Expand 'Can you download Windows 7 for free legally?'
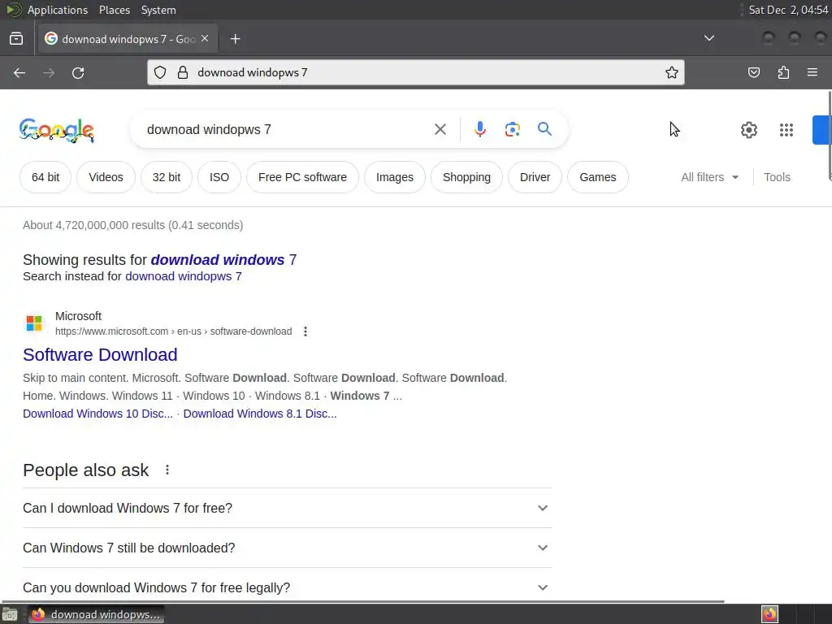The width and height of the screenshot is (832, 624). [x=288, y=587]
